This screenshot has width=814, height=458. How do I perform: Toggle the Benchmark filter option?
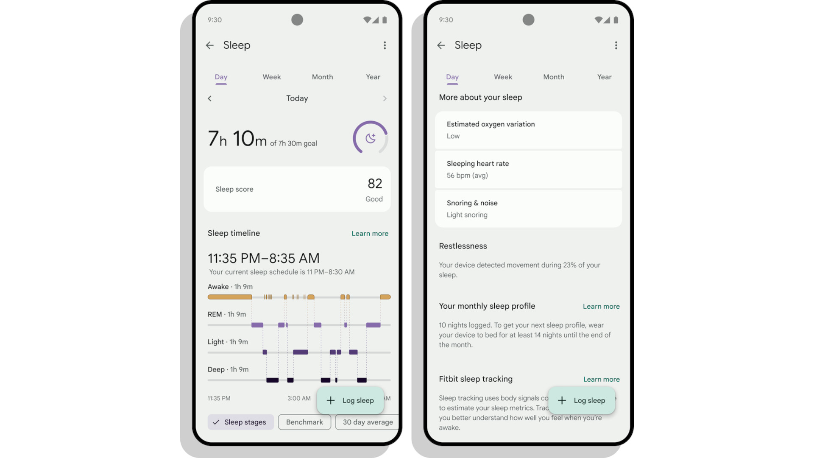(x=305, y=422)
